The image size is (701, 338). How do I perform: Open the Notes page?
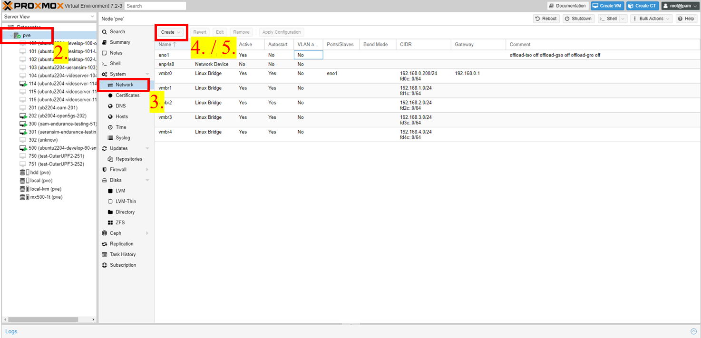click(x=116, y=53)
